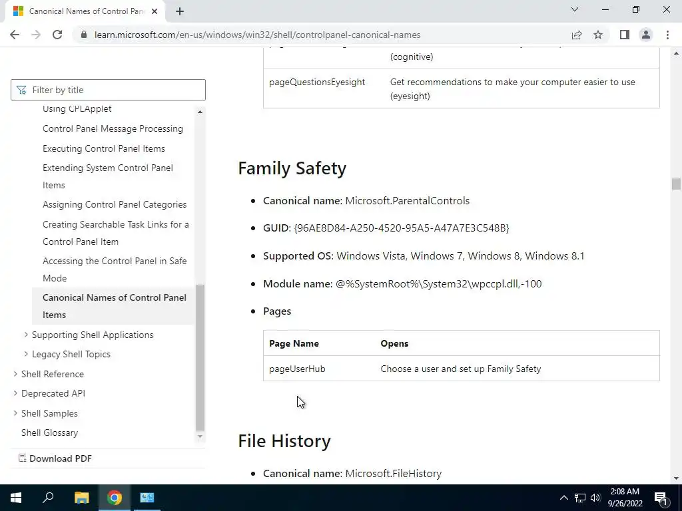This screenshot has height=511, width=682.
Task: Click 'Choose a user and set up Family Safety'
Action: [461, 369]
